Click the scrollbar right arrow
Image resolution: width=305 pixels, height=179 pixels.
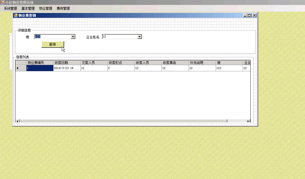click(x=248, y=121)
